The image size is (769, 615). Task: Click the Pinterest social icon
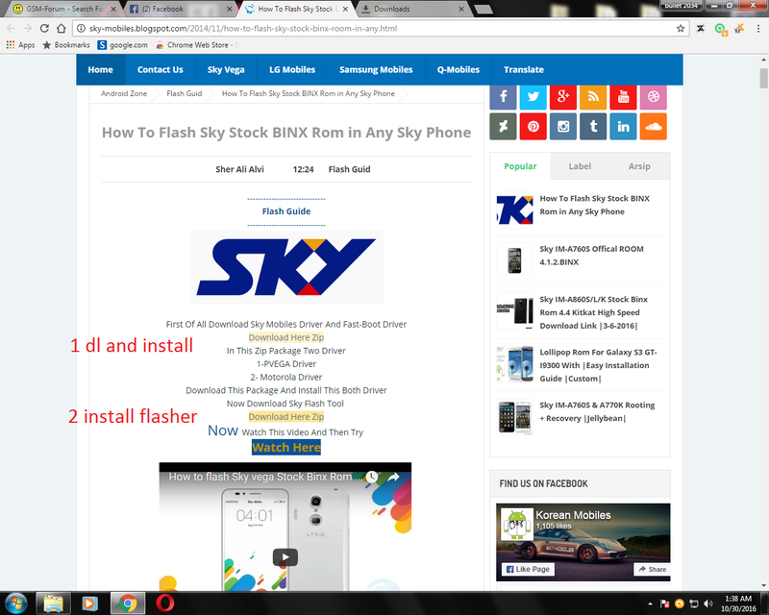point(533,127)
